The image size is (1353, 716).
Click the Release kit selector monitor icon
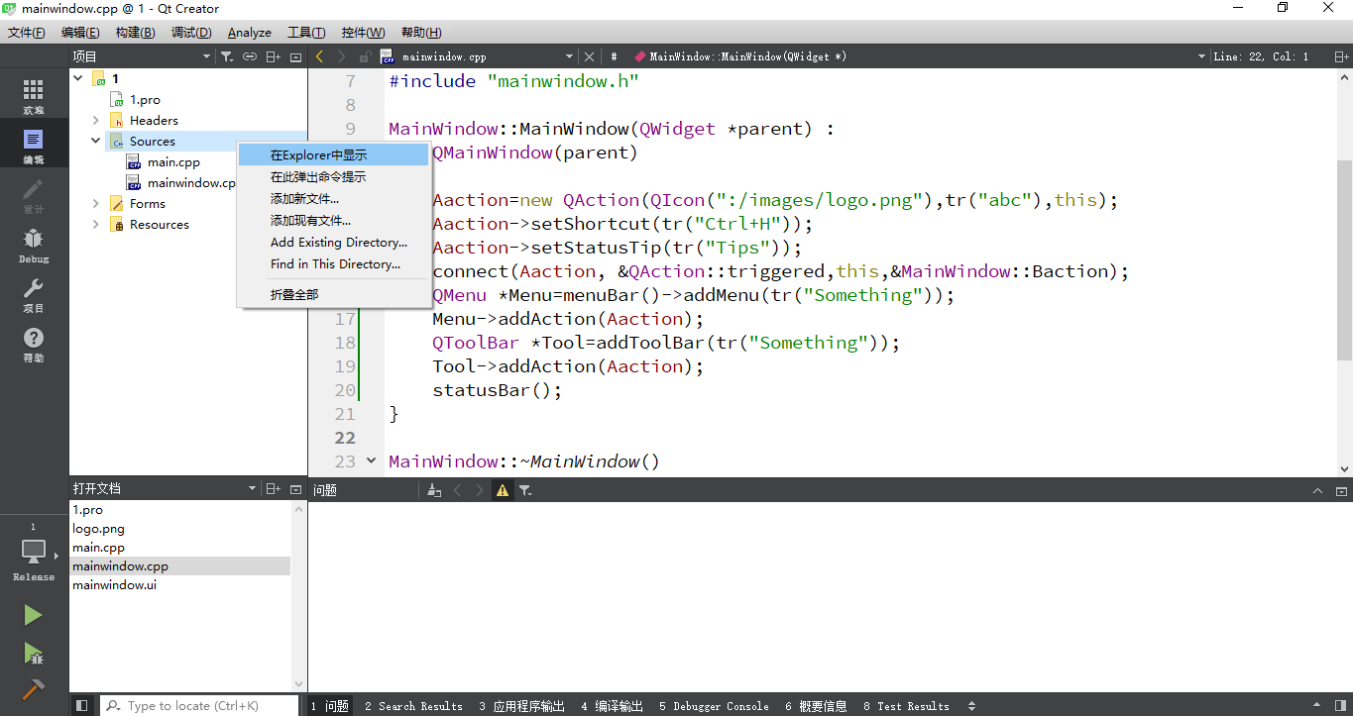(x=34, y=552)
